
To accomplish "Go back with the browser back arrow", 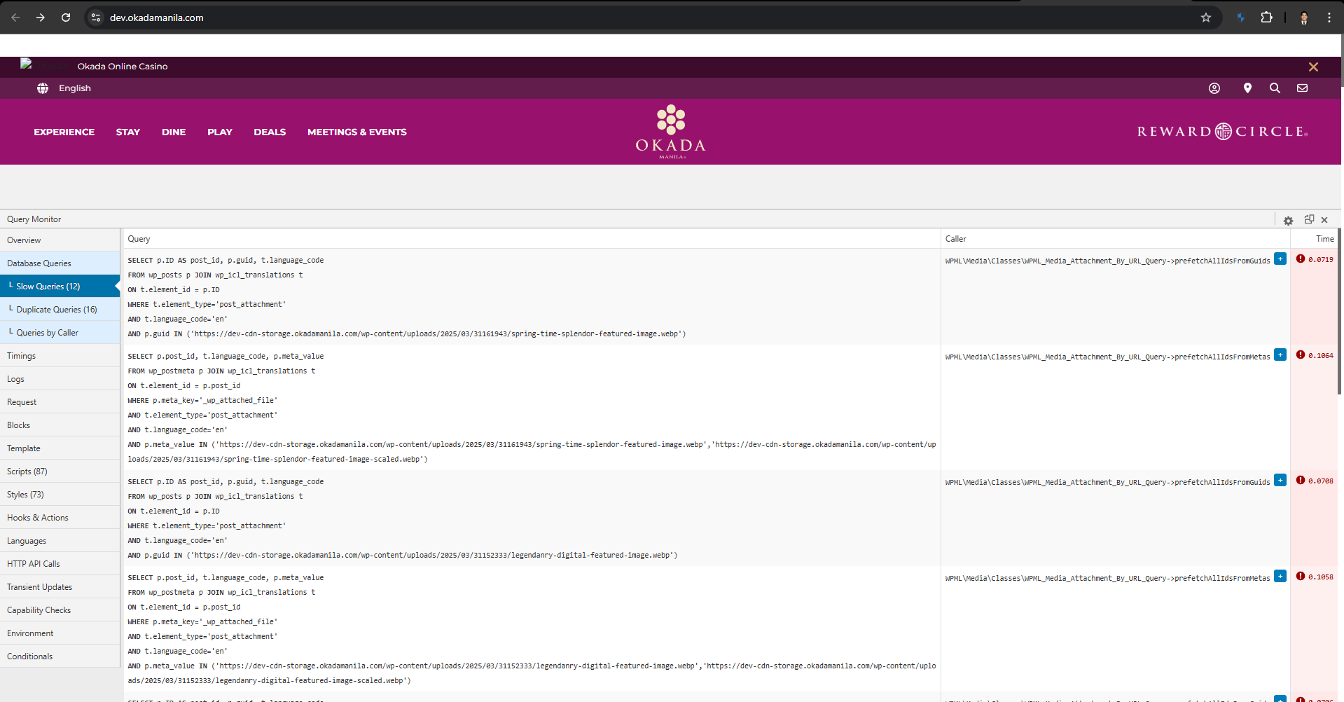I will (15, 18).
